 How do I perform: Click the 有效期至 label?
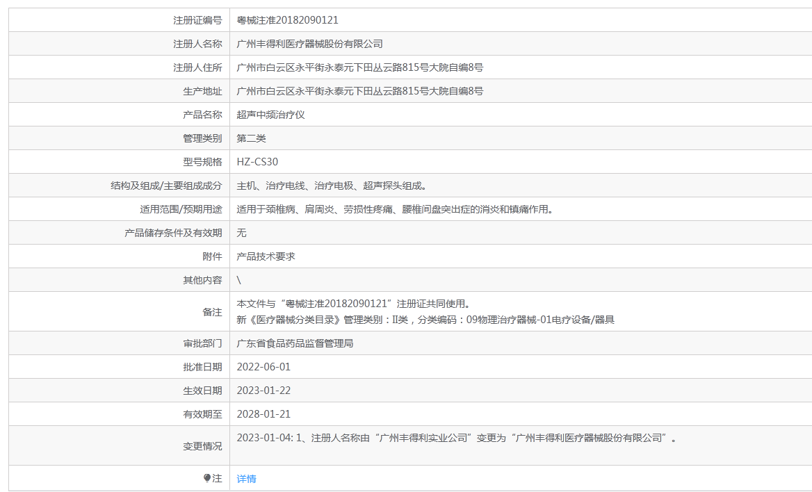pyautogui.click(x=202, y=414)
